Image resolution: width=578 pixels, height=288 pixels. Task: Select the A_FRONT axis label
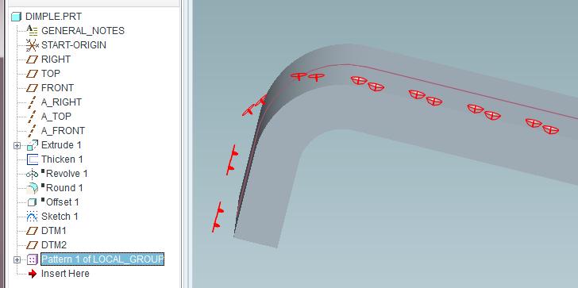pos(63,131)
